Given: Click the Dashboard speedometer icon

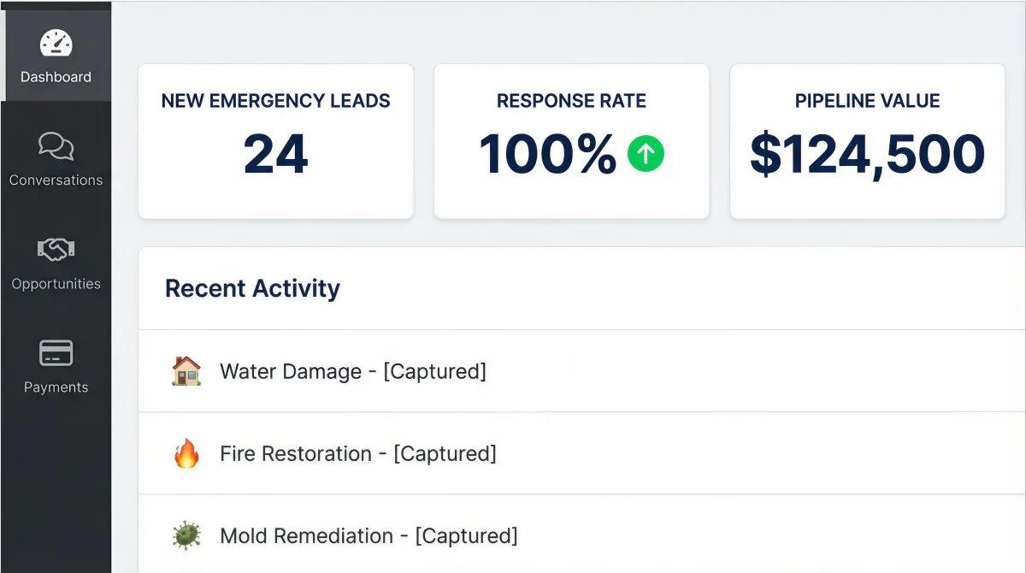Looking at the screenshot, I should 56,43.
